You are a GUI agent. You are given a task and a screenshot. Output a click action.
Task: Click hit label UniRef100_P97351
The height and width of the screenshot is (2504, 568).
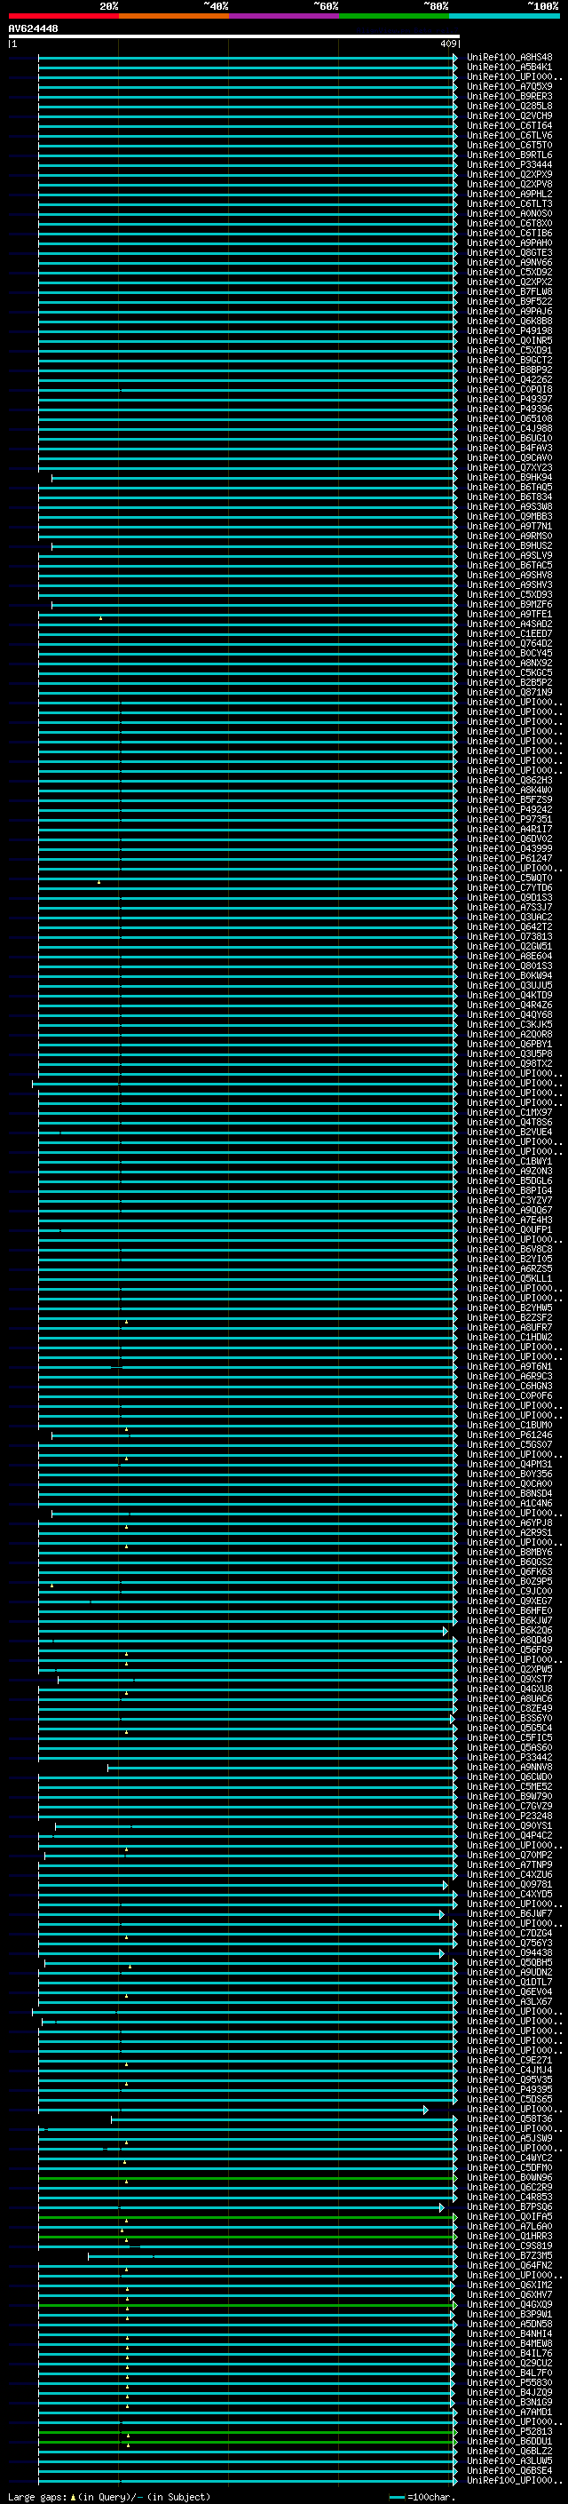[x=509, y=820]
